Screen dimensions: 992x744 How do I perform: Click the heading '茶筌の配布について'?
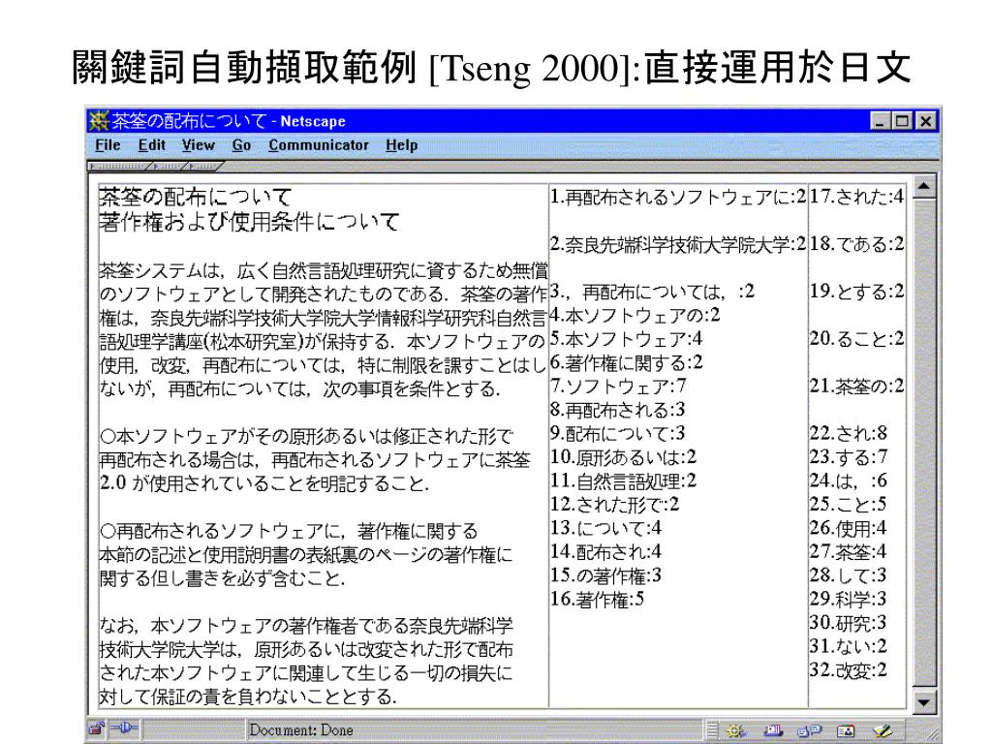pyautogui.click(x=196, y=197)
